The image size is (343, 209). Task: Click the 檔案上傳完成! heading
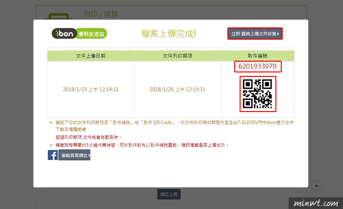pos(169,34)
